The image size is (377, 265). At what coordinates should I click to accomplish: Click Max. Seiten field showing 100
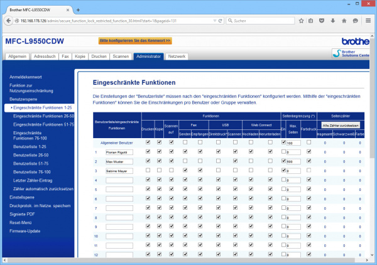pyautogui.click(x=293, y=143)
